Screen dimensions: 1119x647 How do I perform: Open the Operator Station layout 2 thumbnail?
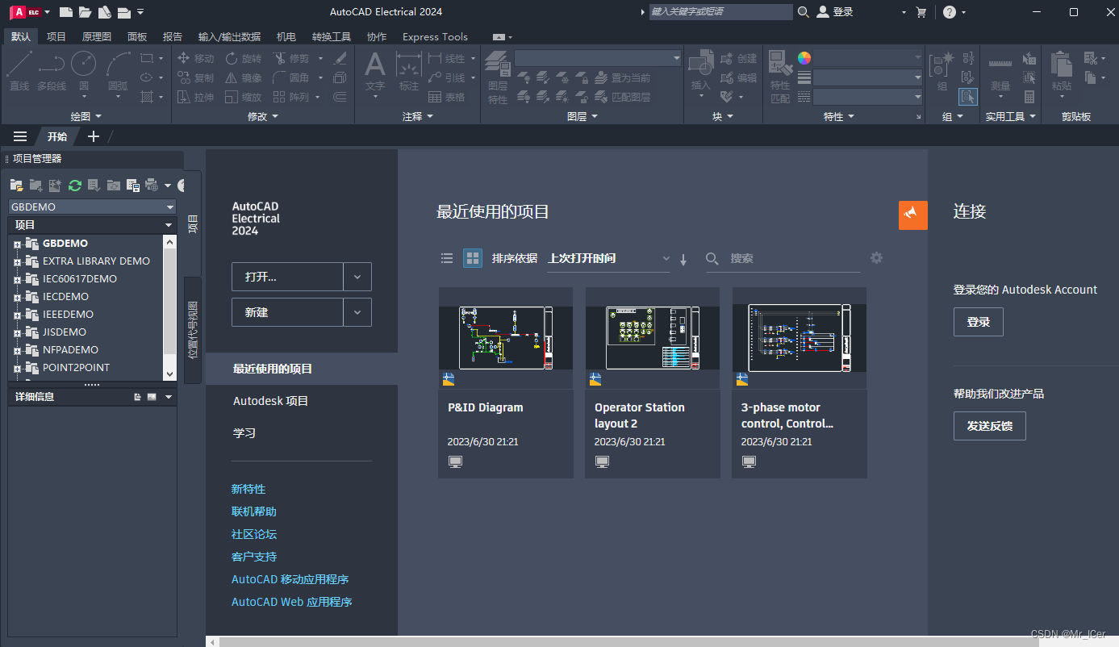pos(653,338)
